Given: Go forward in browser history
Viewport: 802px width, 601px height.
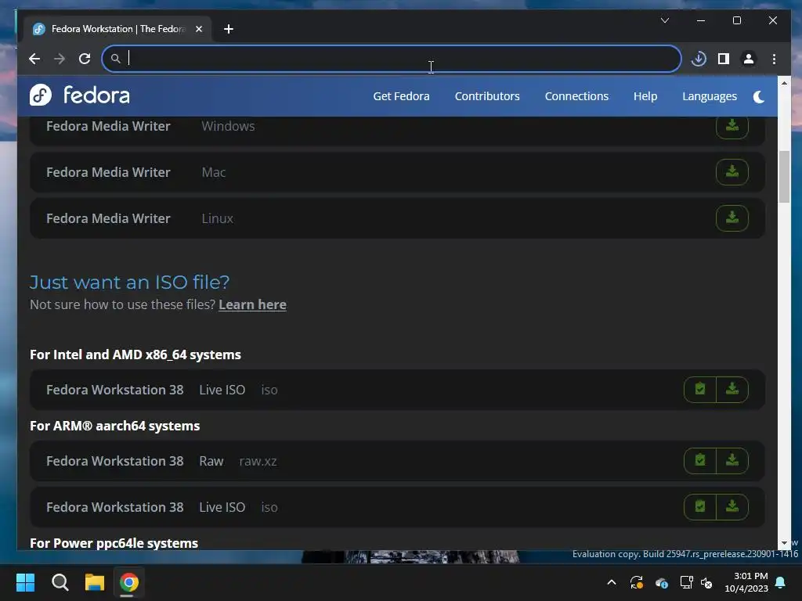Looking at the screenshot, I should coord(60,59).
